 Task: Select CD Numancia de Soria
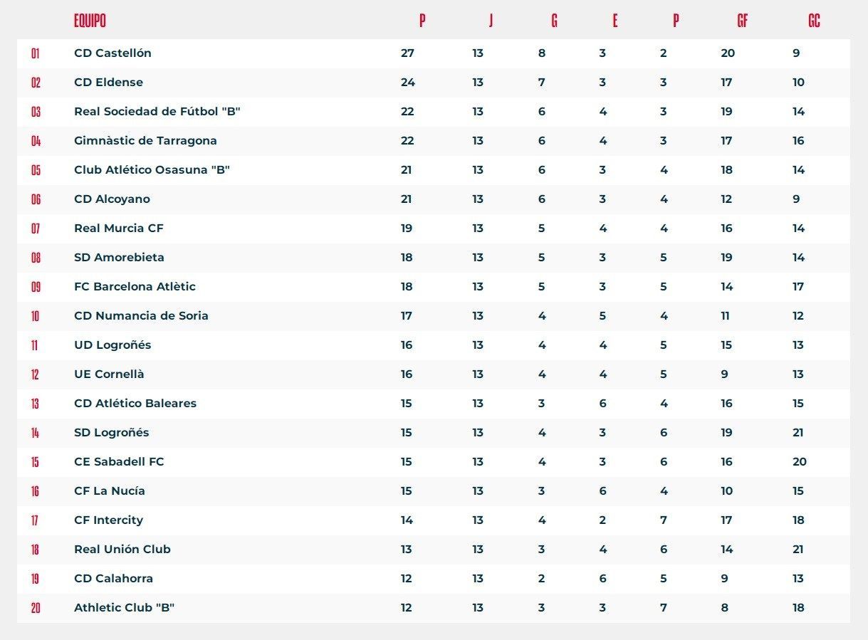(141, 316)
